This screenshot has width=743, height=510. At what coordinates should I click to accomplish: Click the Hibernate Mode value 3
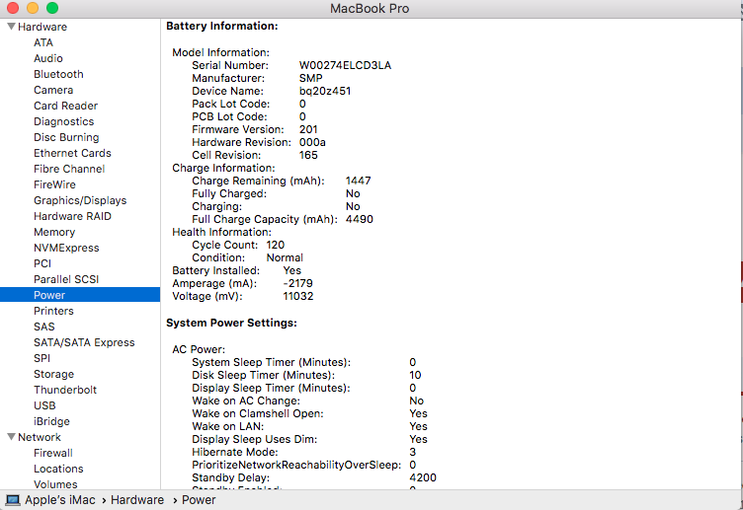413,452
